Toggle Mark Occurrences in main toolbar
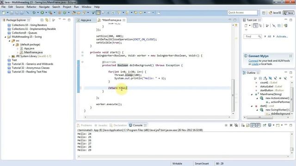Viewport: 296px width, 166px height. 98,12
